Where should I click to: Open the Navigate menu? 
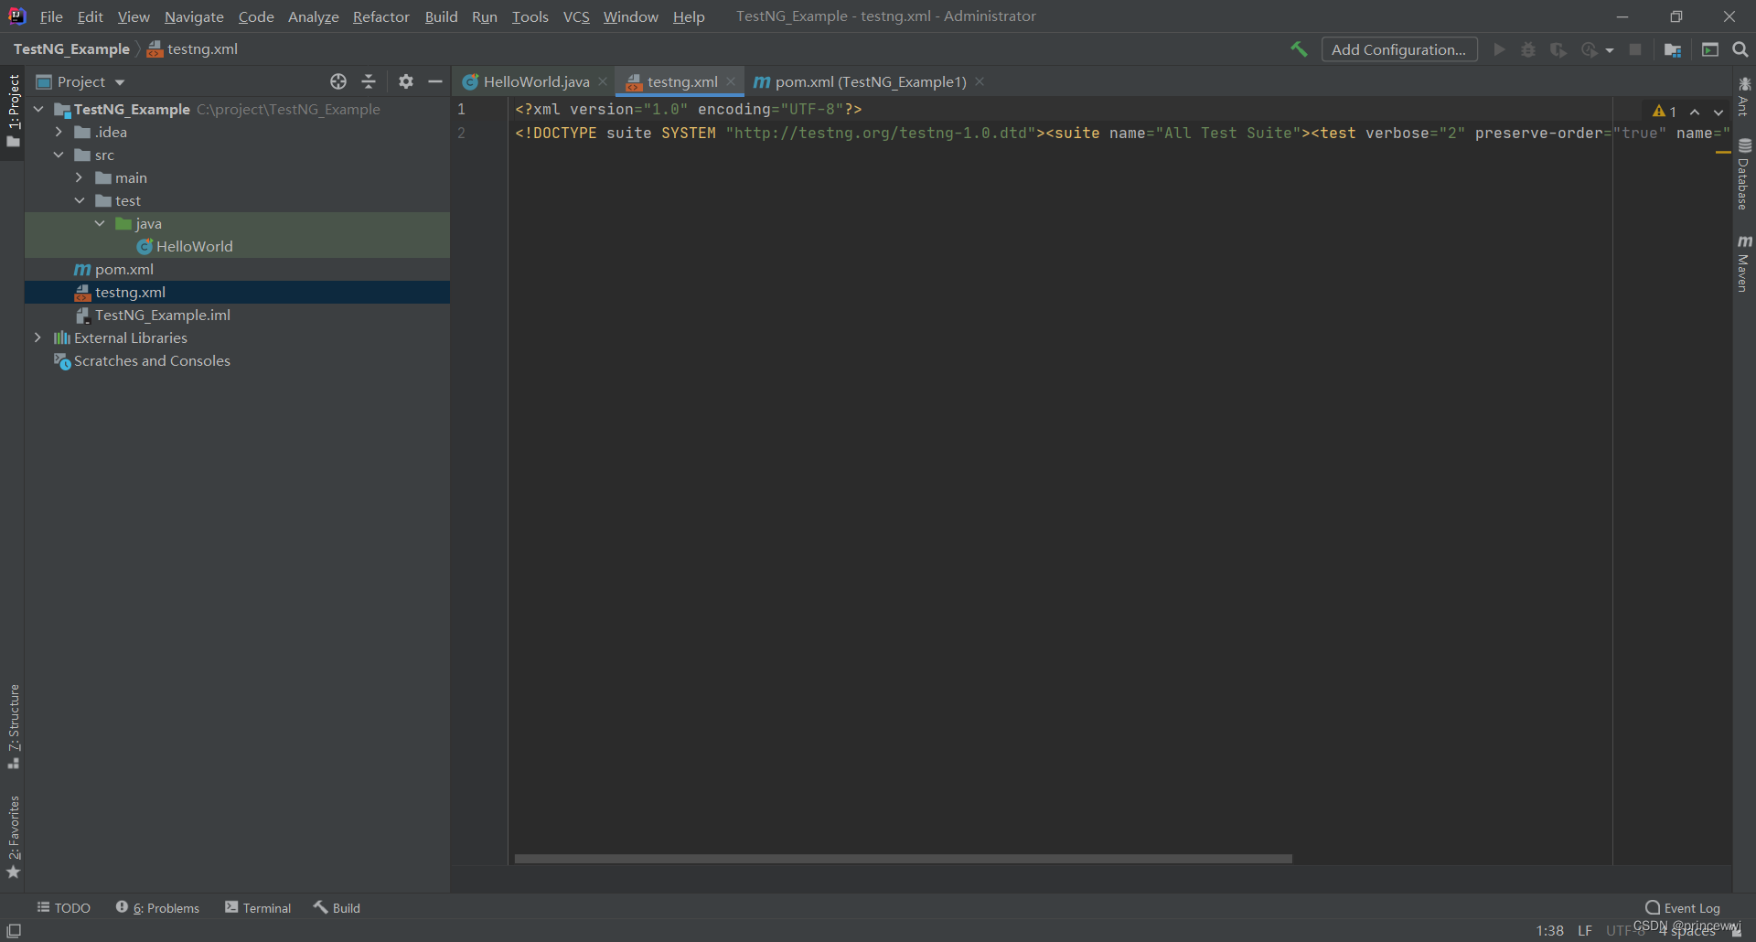click(x=194, y=16)
